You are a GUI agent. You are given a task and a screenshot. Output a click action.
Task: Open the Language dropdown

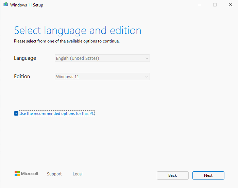click(102, 58)
